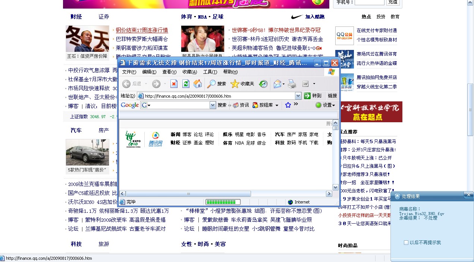Click the Windows flag logo in IE
The image size is (474, 262).
click(x=332, y=72)
